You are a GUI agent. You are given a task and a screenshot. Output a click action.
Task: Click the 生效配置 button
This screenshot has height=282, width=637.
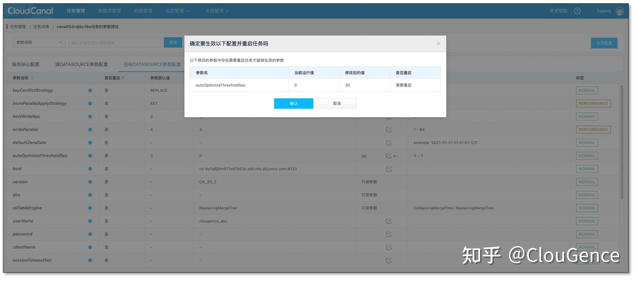[x=604, y=43]
